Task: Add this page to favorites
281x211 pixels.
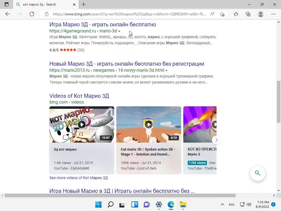Action: 222,14
